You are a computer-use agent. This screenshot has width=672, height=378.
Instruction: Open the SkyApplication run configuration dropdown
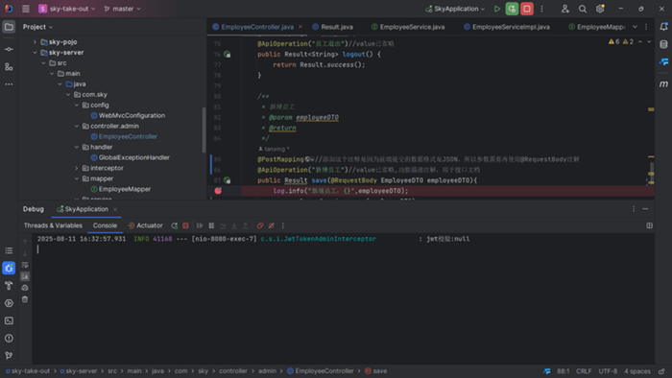point(455,9)
